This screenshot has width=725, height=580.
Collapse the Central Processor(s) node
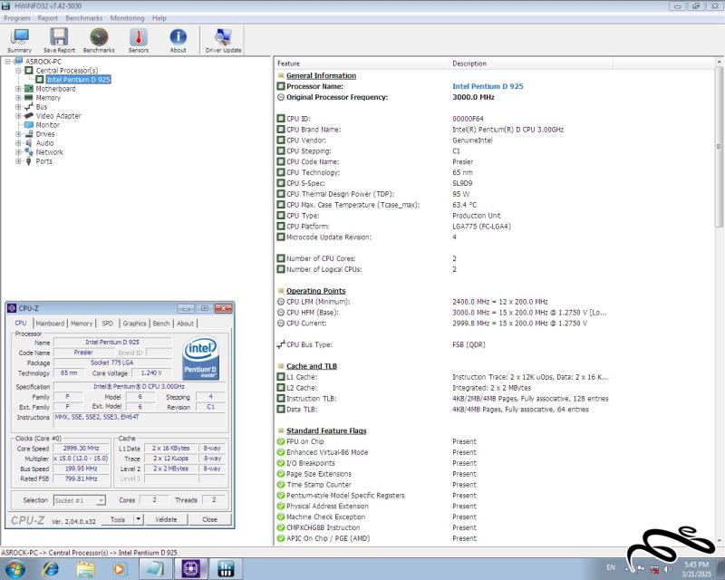[18, 71]
